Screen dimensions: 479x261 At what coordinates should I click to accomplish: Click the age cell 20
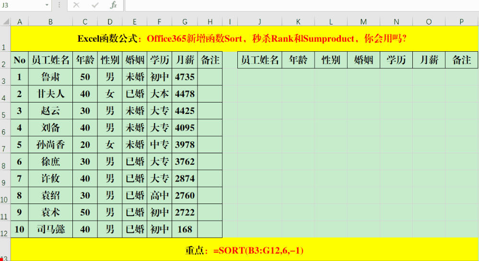(85, 145)
